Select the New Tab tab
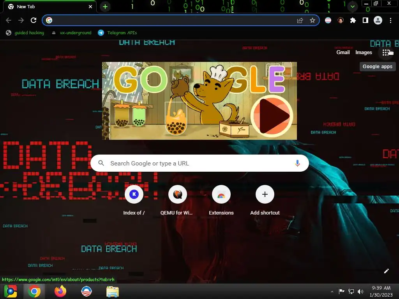 [50, 7]
